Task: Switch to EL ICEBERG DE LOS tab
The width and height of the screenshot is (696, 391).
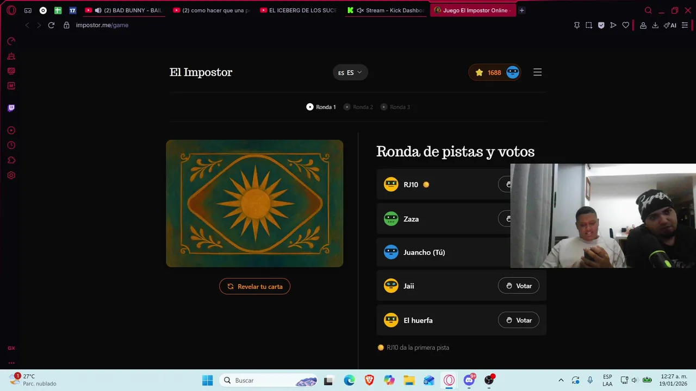Action: [299, 10]
